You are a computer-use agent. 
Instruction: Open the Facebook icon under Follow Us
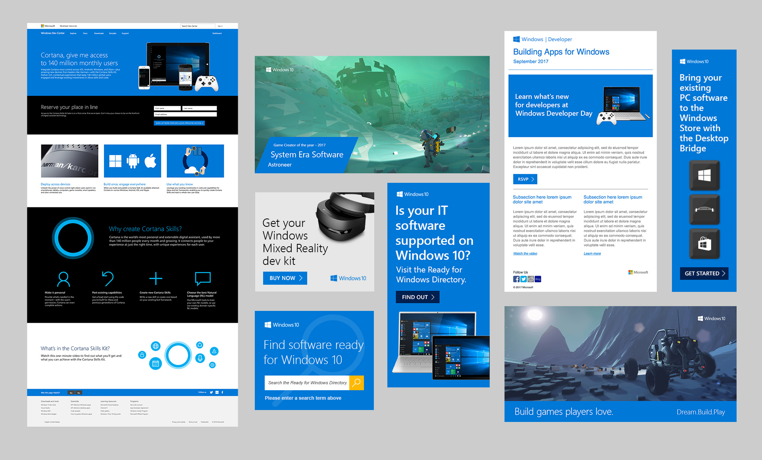pyautogui.click(x=516, y=279)
